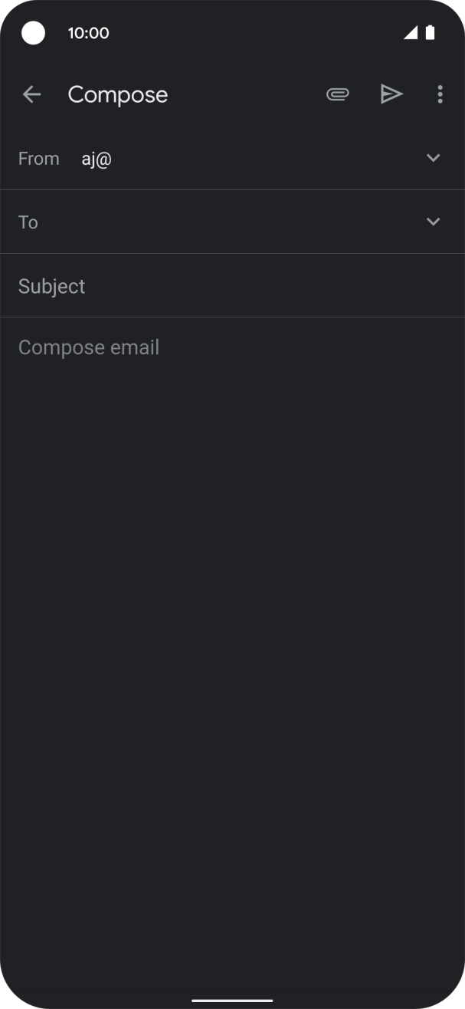
Task: Tap the home gesture bar at bottom
Action: click(x=232, y=1000)
